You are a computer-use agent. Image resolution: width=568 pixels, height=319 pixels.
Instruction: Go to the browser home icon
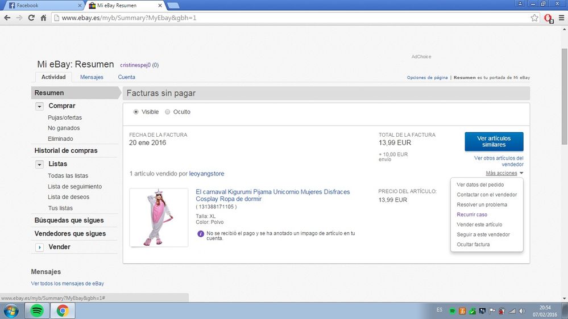[x=43, y=18]
